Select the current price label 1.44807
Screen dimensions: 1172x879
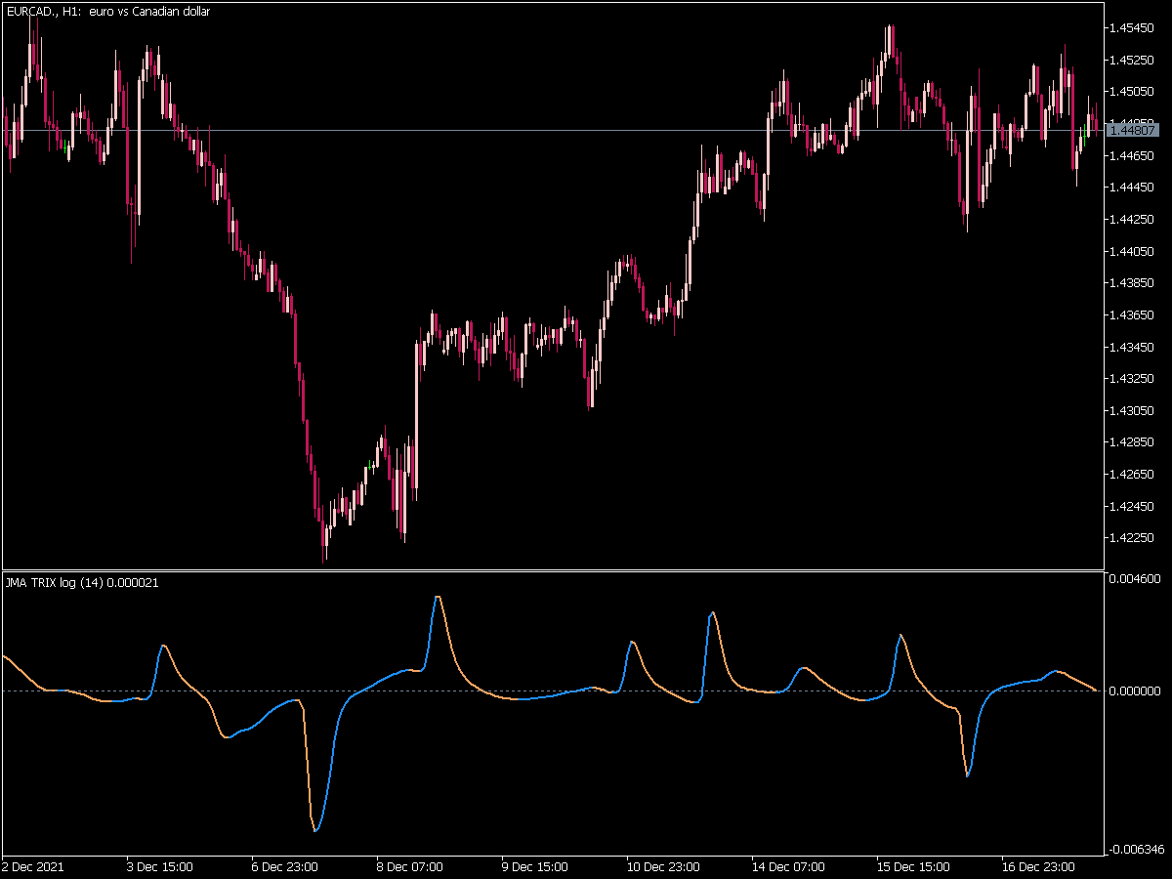[x=1134, y=130]
